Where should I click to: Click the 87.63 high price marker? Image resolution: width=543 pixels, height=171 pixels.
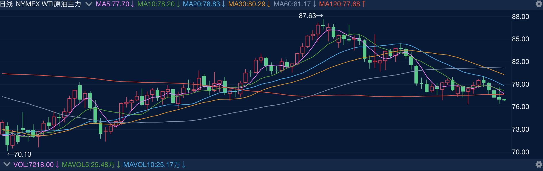pos(311,16)
